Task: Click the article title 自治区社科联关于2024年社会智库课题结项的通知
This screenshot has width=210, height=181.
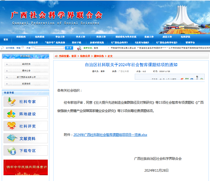Action: (x=131, y=65)
